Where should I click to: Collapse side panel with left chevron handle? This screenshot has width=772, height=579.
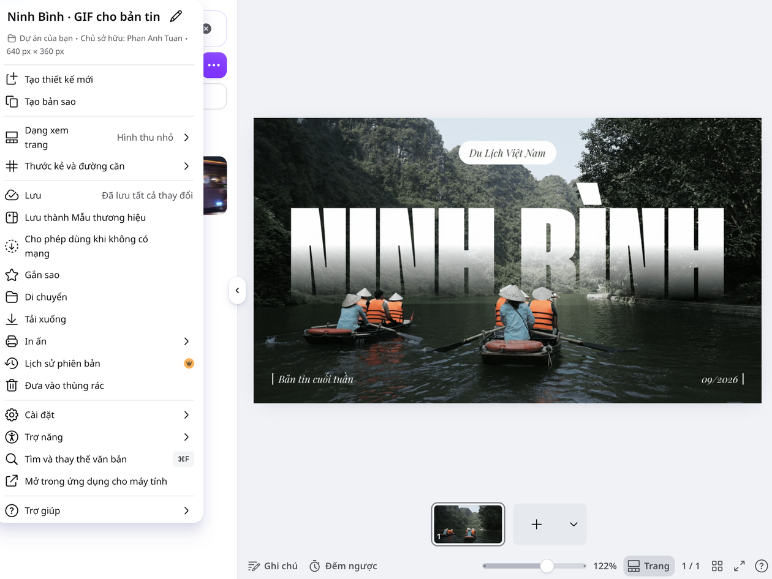point(237,291)
